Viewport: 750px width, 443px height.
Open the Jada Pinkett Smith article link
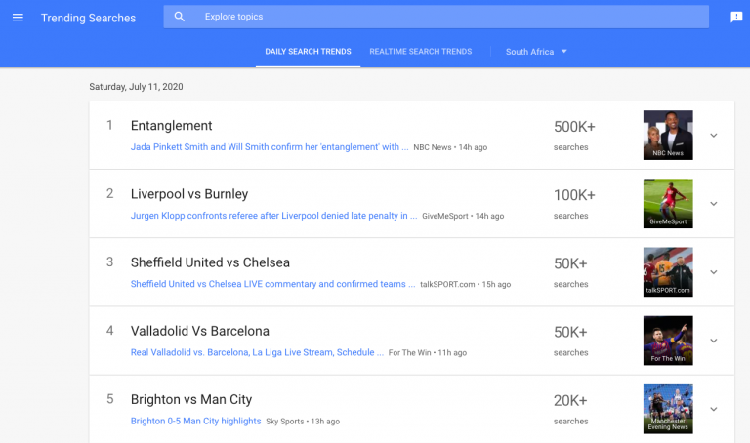[x=270, y=147]
